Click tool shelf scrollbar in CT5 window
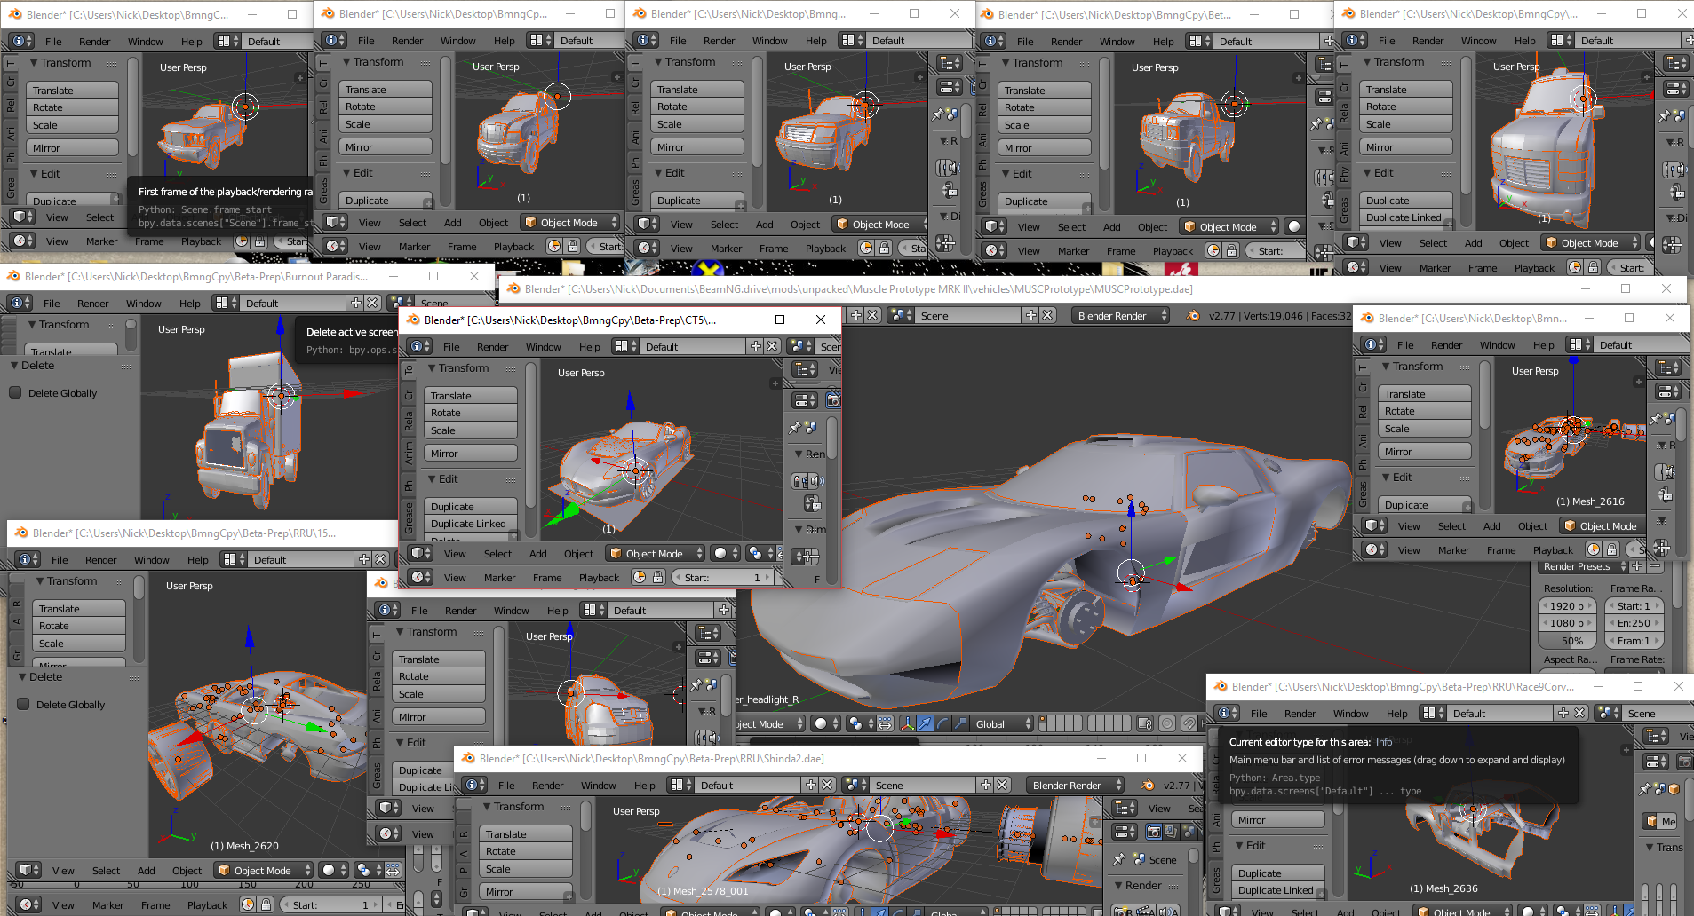The width and height of the screenshot is (1694, 916). point(530,435)
